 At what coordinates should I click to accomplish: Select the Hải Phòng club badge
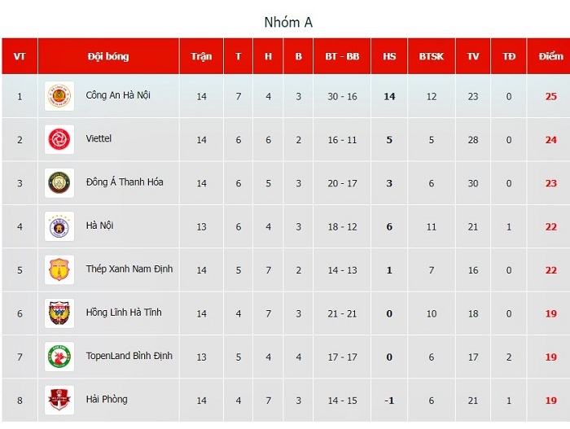click(59, 400)
